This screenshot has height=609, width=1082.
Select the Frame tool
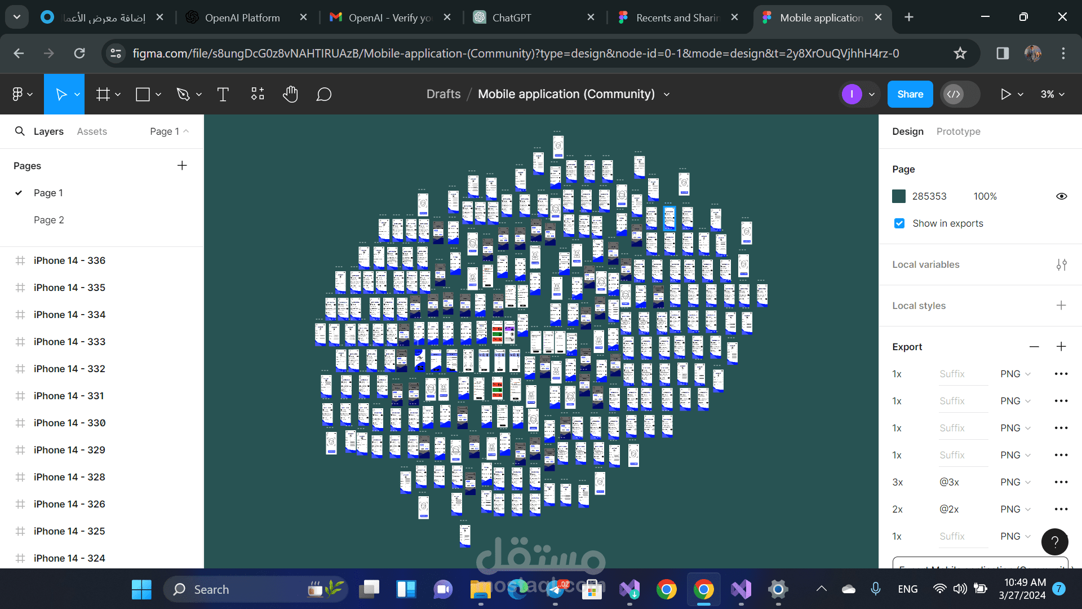(x=103, y=94)
